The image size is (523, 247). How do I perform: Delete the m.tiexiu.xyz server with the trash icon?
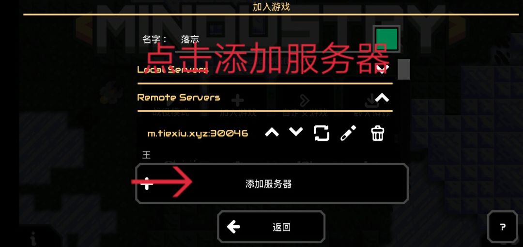point(378,133)
